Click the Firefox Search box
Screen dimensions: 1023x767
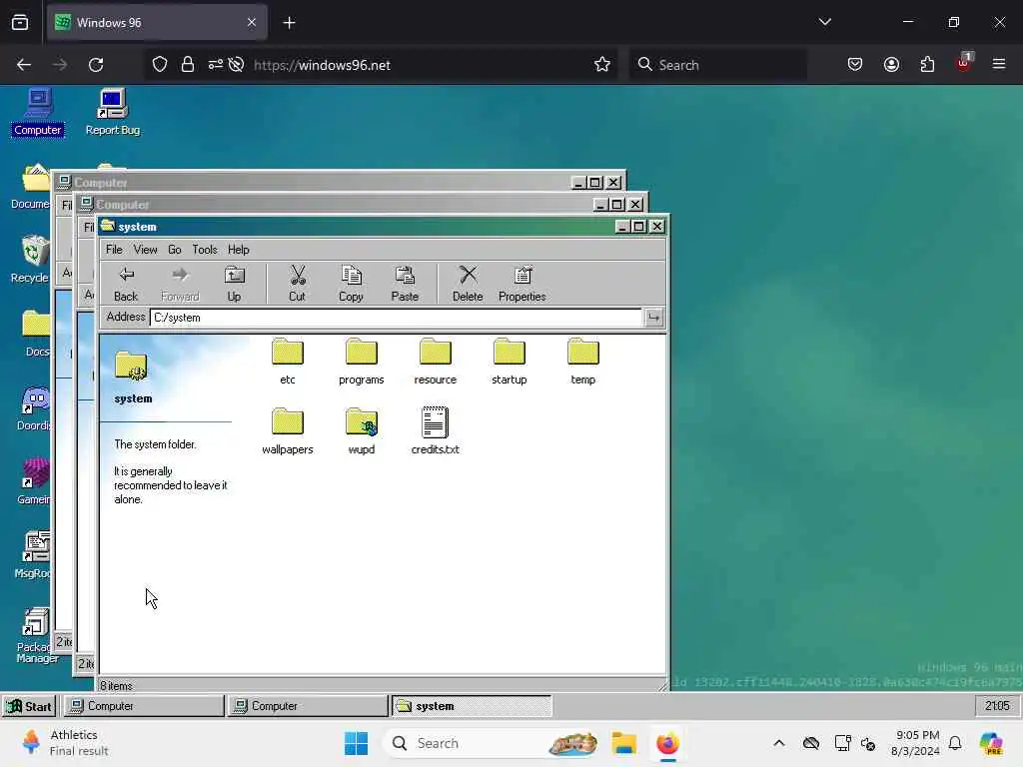pyautogui.click(x=717, y=65)
